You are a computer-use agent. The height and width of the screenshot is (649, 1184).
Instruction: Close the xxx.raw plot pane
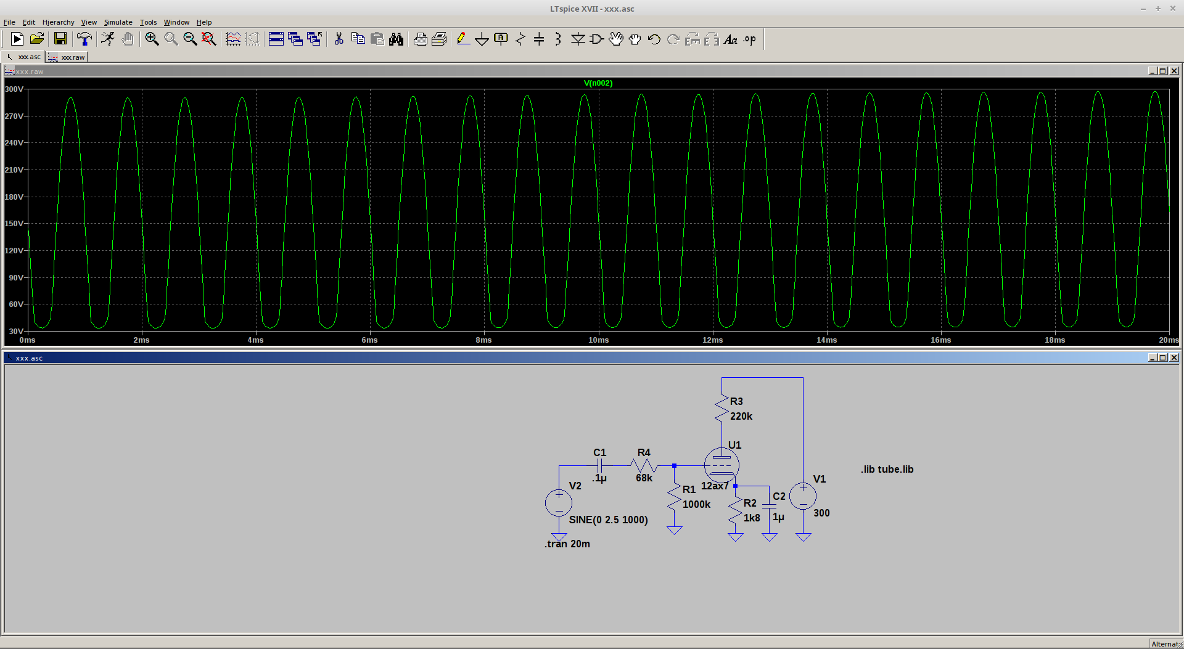tap(1174, 71)
